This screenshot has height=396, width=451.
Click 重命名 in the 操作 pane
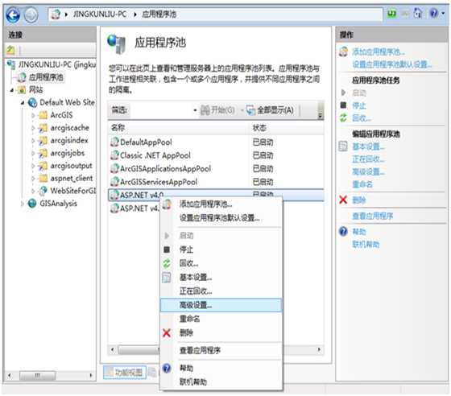click(362, 184)
